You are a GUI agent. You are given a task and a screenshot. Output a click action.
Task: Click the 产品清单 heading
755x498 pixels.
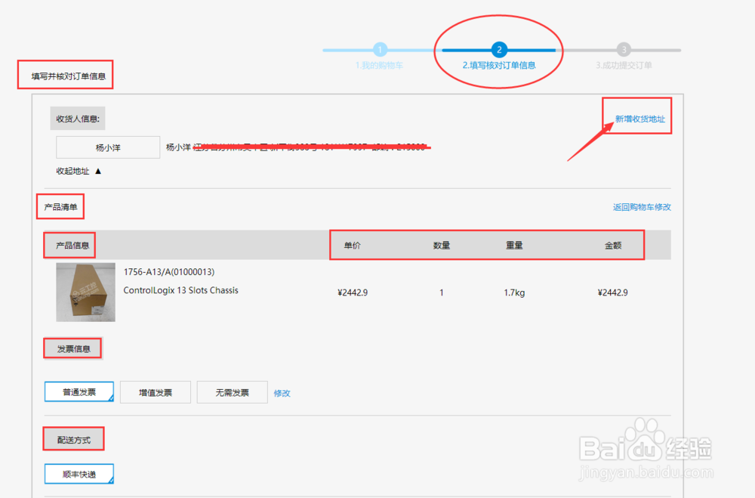coord(60,207)
